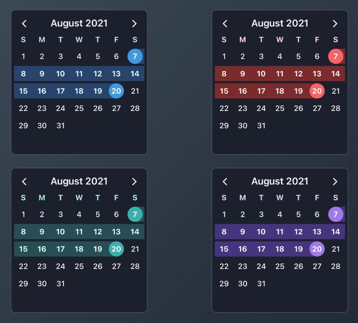Go to next month in purple calendar

[x=335, y=181]
